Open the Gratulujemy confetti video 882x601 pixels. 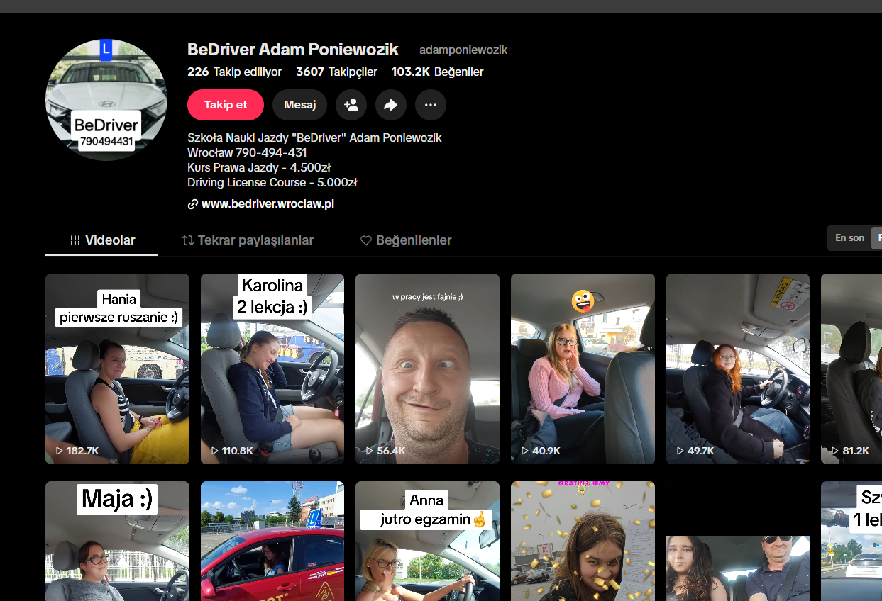tap(583, 541)
